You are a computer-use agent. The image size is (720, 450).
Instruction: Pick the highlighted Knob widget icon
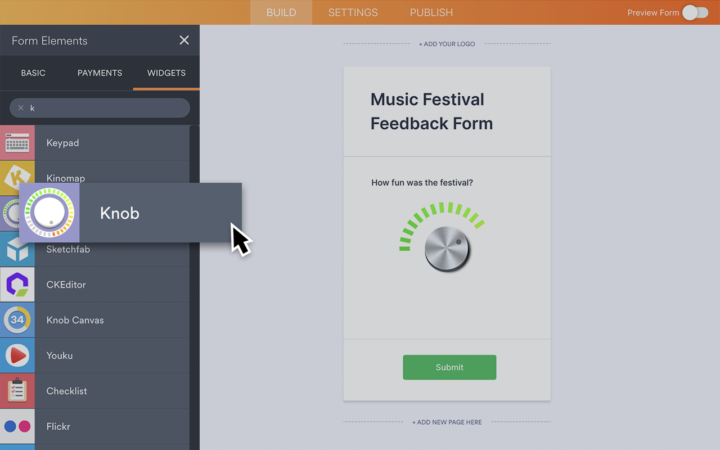[49, 213]
